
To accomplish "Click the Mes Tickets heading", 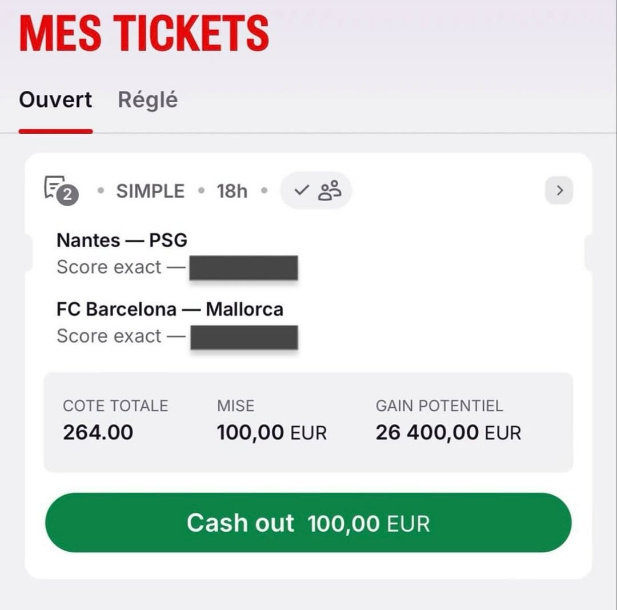I will [x=144, y=33].
